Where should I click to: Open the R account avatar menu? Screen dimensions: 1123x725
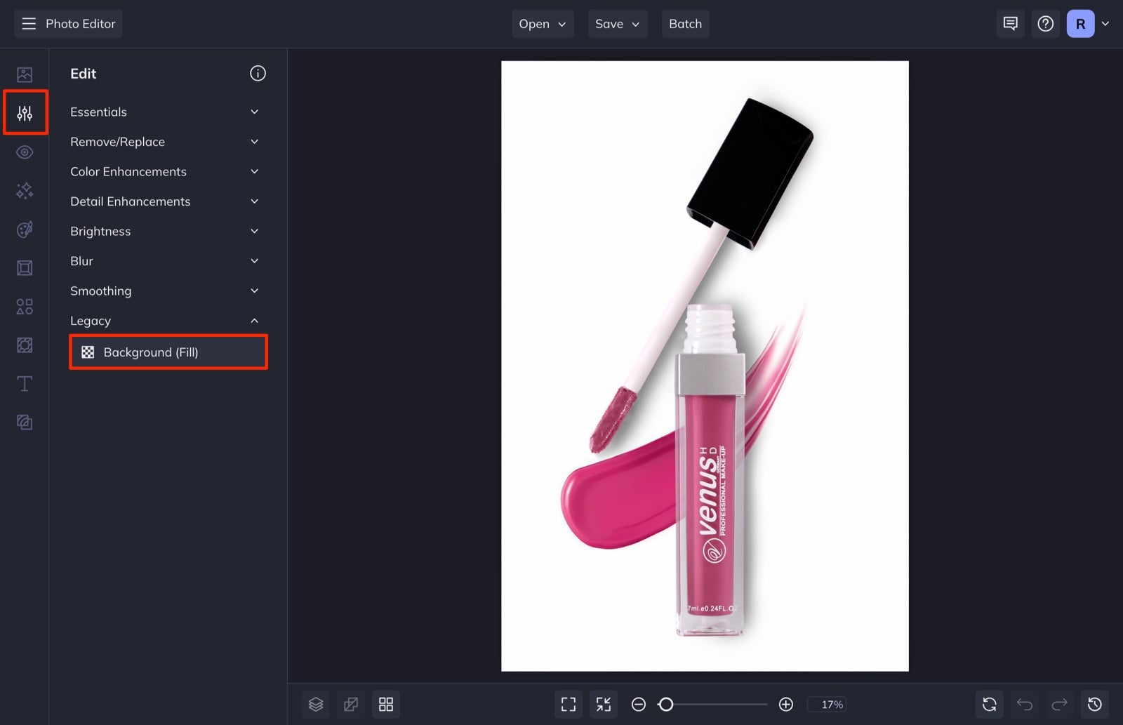coord(1079,23)
